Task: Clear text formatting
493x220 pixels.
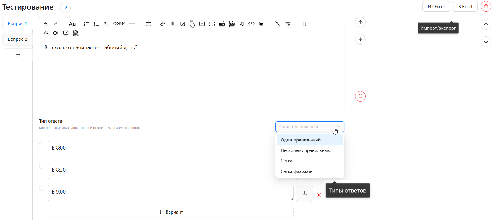Action: [x=277, y=24]
